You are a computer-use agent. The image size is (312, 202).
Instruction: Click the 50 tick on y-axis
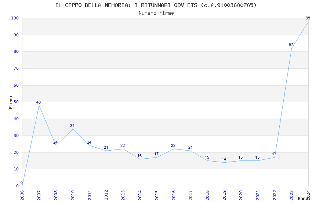pos(16,102)
